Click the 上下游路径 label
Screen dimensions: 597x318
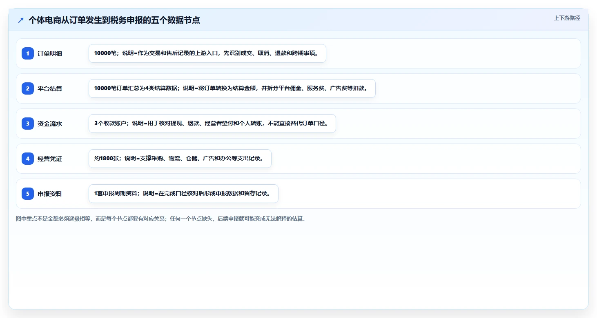tap(567, 18)
